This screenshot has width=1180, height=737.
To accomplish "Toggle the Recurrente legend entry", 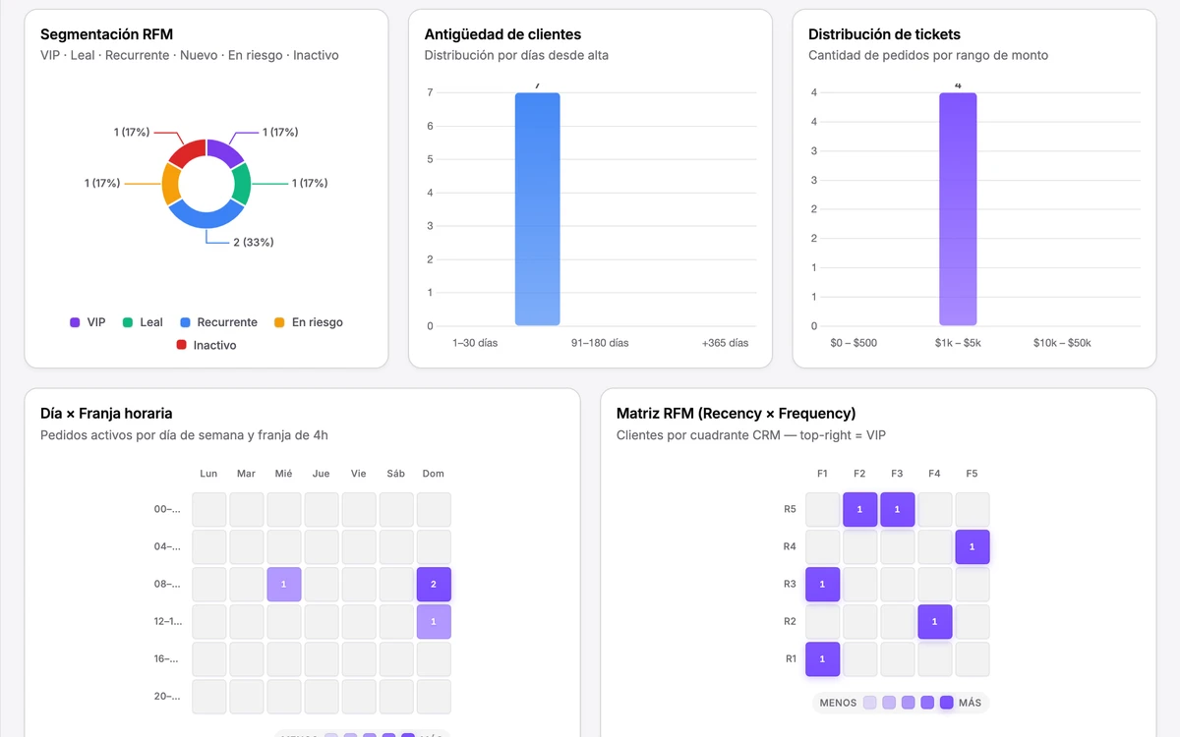I will tap(218, 322).
